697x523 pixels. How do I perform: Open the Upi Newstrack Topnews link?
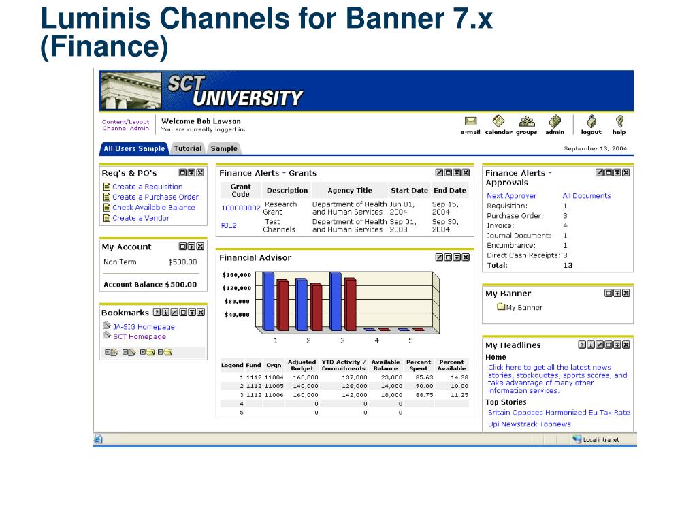[529, 424]
